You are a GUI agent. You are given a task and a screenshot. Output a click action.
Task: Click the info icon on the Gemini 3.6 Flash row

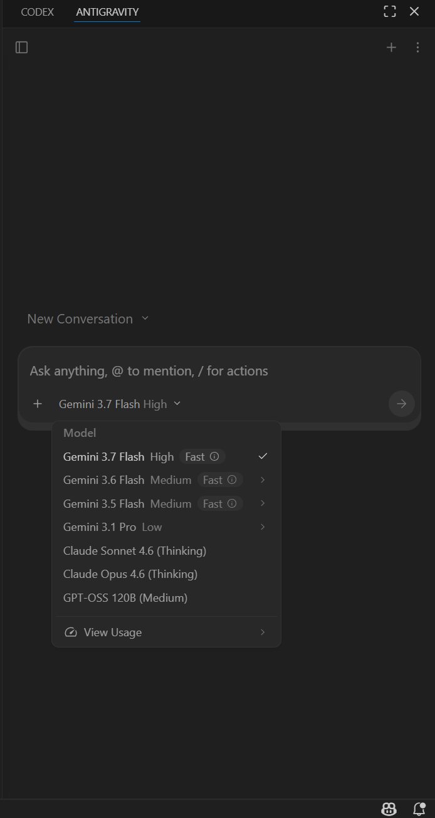click(x=232, y=480)
